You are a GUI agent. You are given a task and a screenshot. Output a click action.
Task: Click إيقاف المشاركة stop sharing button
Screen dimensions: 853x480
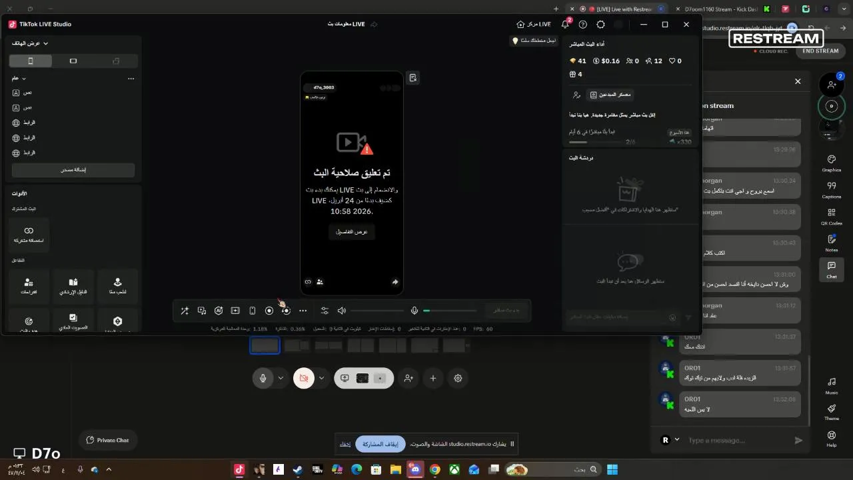381,444
